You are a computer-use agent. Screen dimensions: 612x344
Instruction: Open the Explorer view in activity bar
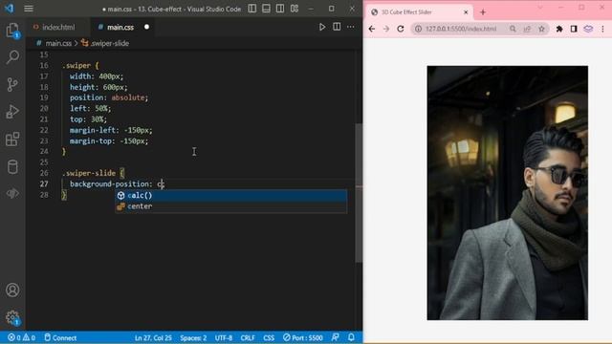[12, 31]
